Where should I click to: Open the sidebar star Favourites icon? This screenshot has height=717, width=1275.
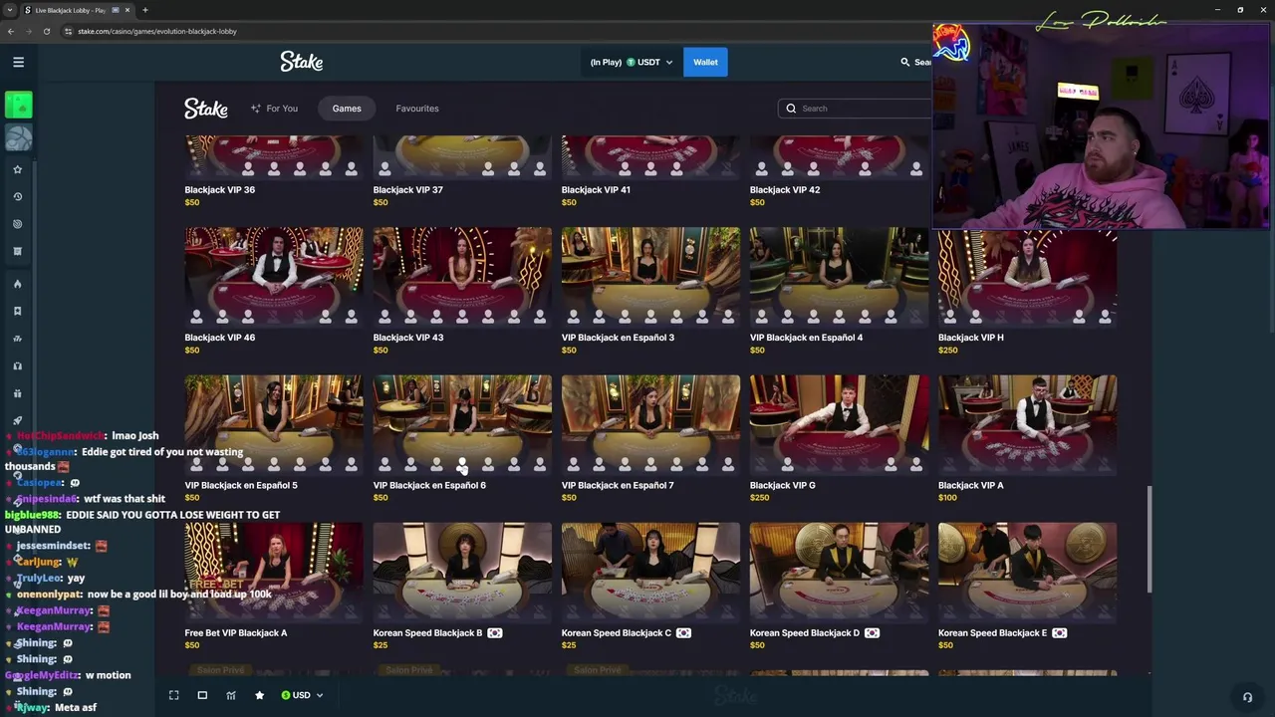[17, 170]
